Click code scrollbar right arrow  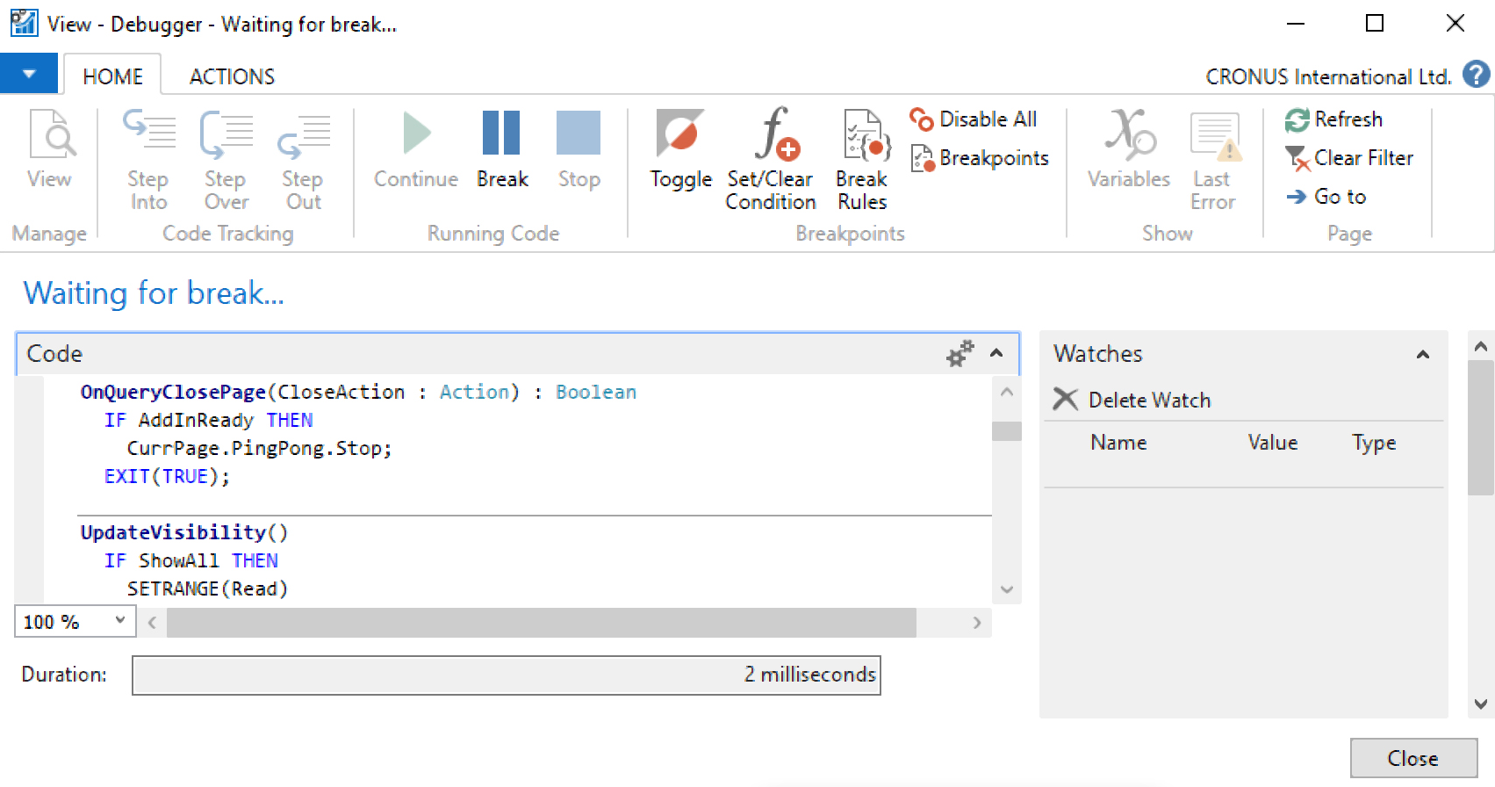click(x=977, y=623)
